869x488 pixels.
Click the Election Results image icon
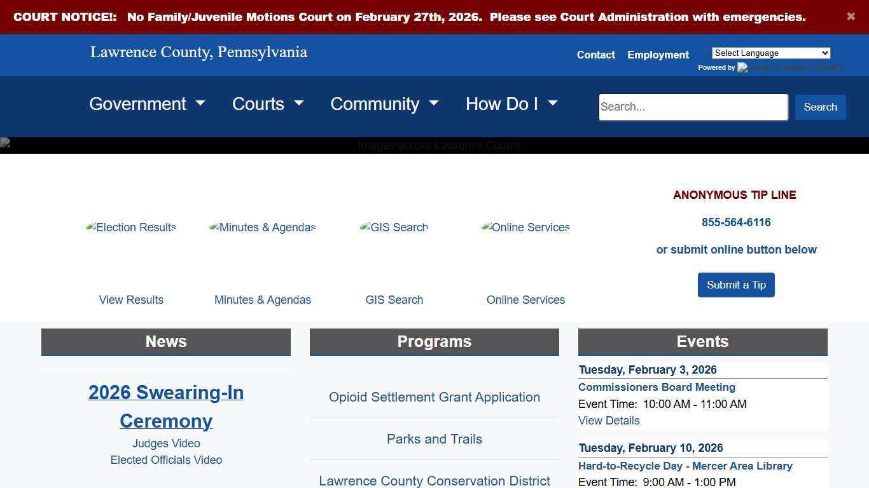[131, 227]
